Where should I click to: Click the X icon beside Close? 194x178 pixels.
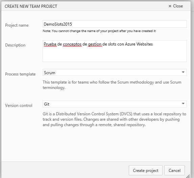pos(170,6)
